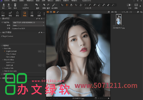The width and height of the screenshot is (143, 100).
Task: Click the Undo arrow icon
Action: point(44,5)
